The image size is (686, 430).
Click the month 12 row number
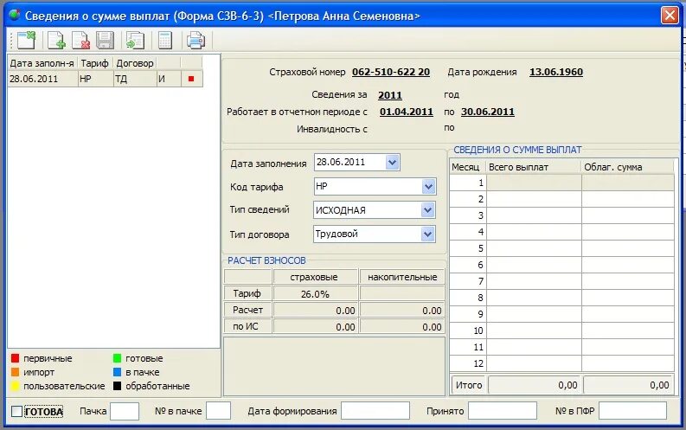click(x=468, y=363)
